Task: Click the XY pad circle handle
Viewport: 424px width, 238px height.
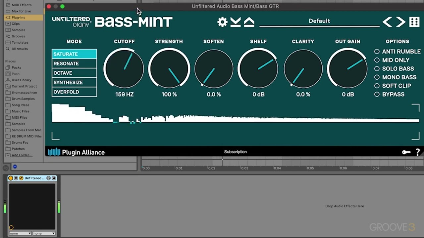Action: click(x=11, y=227)
